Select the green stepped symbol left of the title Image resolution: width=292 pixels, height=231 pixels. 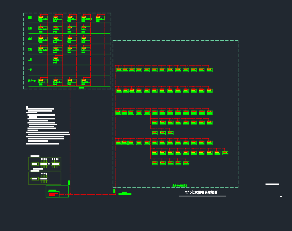coord(125,193)
